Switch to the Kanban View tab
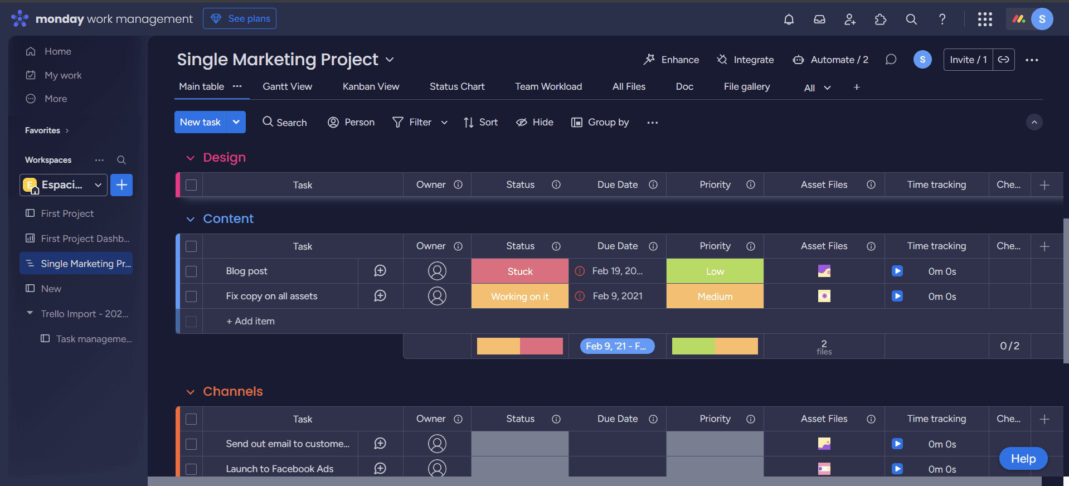This screenshot has width=1069, height=486. 371,86
